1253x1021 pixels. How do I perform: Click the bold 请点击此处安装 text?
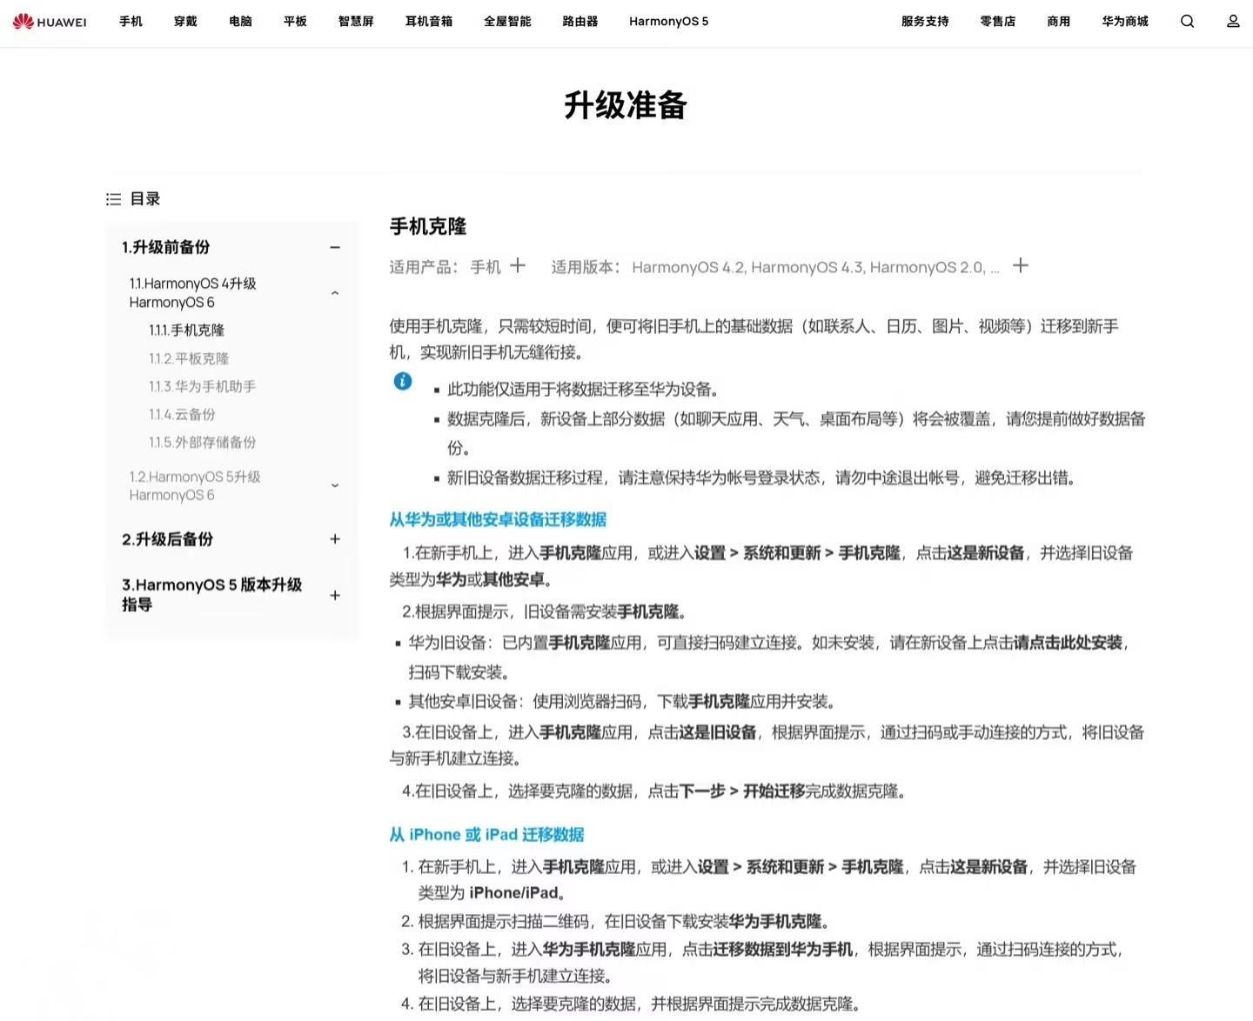tap(1069, 643)
